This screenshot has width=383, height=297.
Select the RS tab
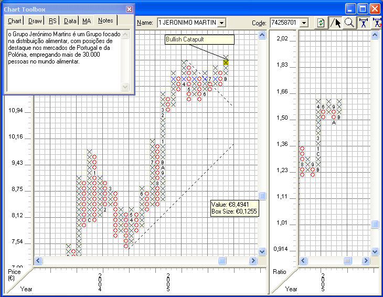click(x=53, y=20)
